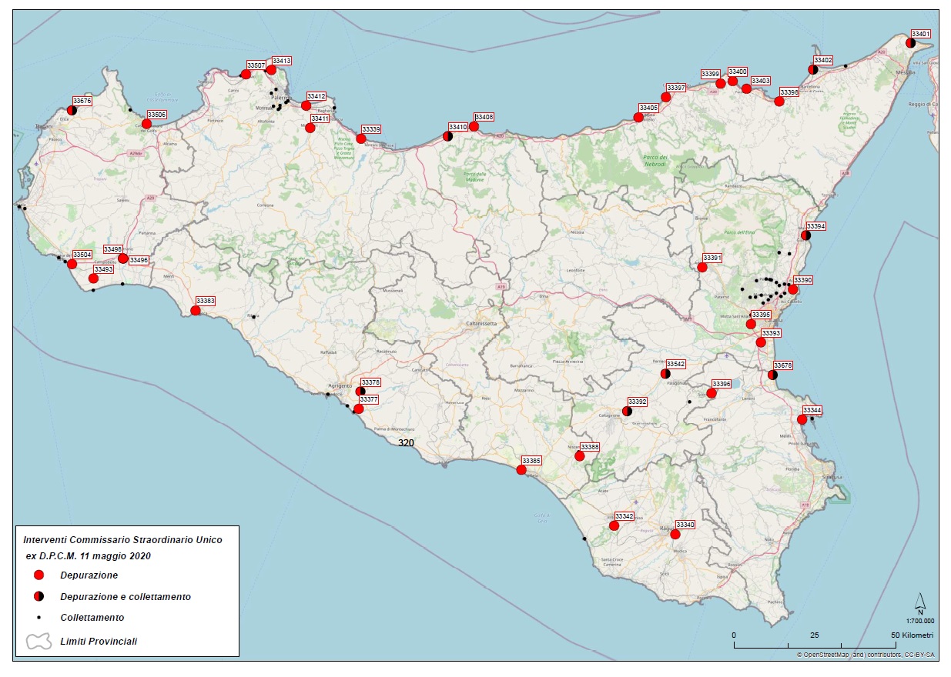Select the half-black marker labeled 33676

click(72, 110)
